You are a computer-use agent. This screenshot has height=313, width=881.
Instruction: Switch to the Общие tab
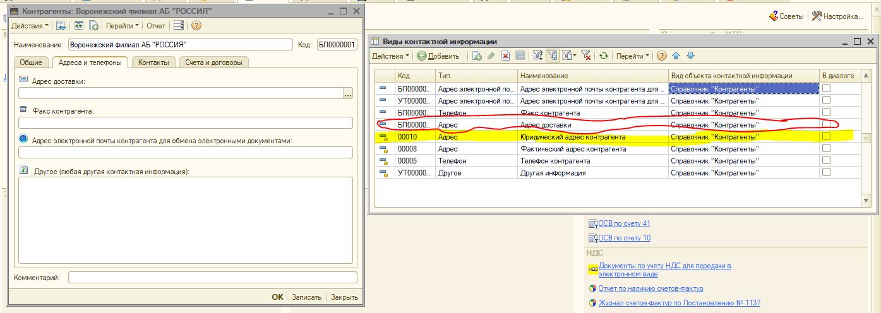click(31, 62)
